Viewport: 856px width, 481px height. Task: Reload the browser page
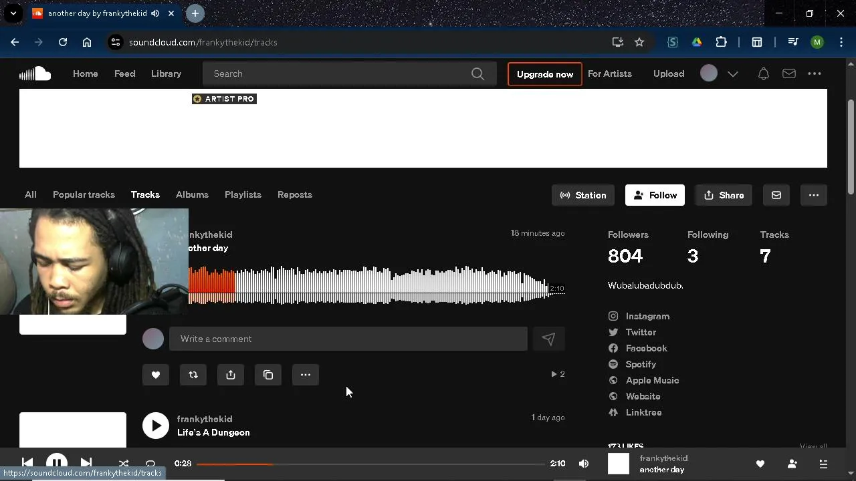63,42
